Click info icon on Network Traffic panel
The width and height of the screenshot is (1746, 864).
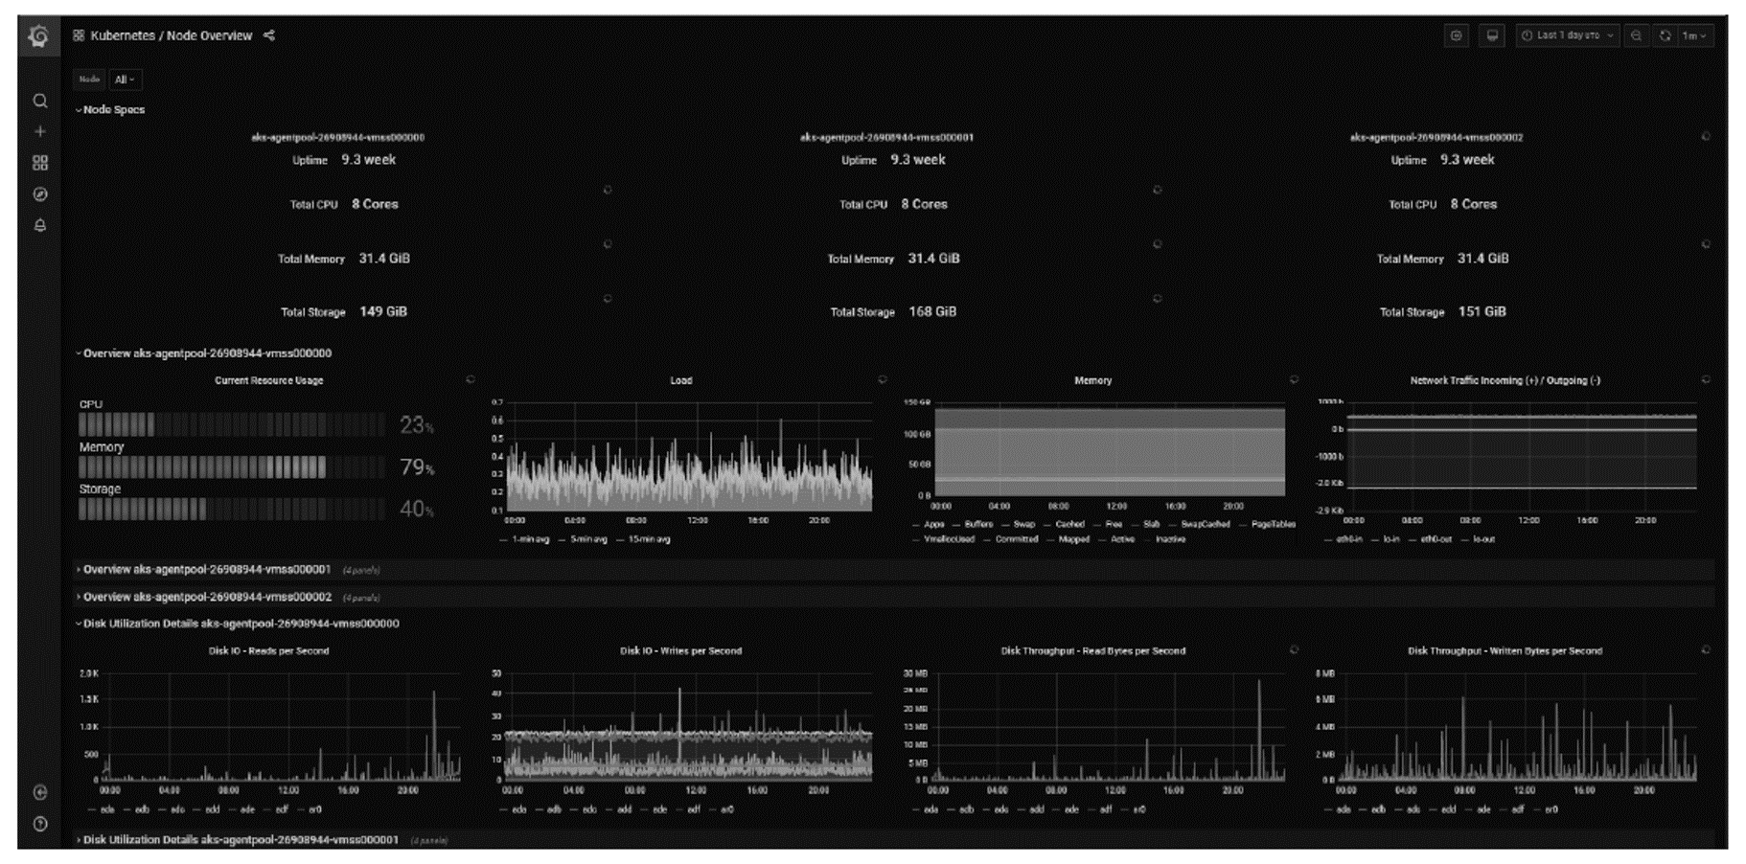click(x=1706, y=379)
